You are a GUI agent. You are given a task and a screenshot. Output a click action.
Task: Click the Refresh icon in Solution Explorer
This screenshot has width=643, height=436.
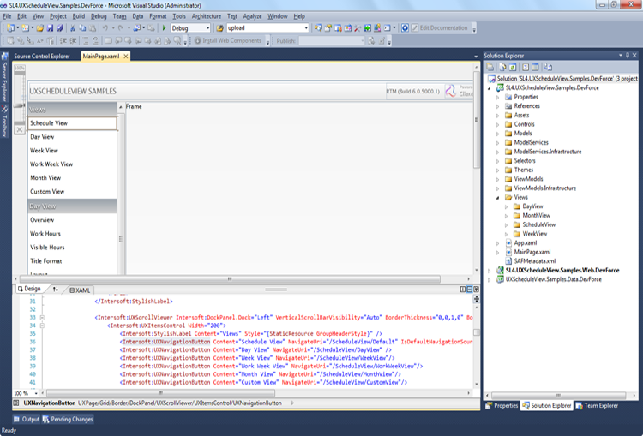[512, 67]
